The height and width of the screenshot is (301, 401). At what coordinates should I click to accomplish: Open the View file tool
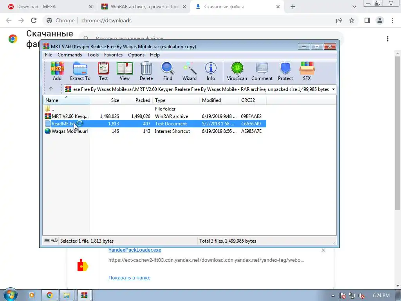tap(125, 71)
